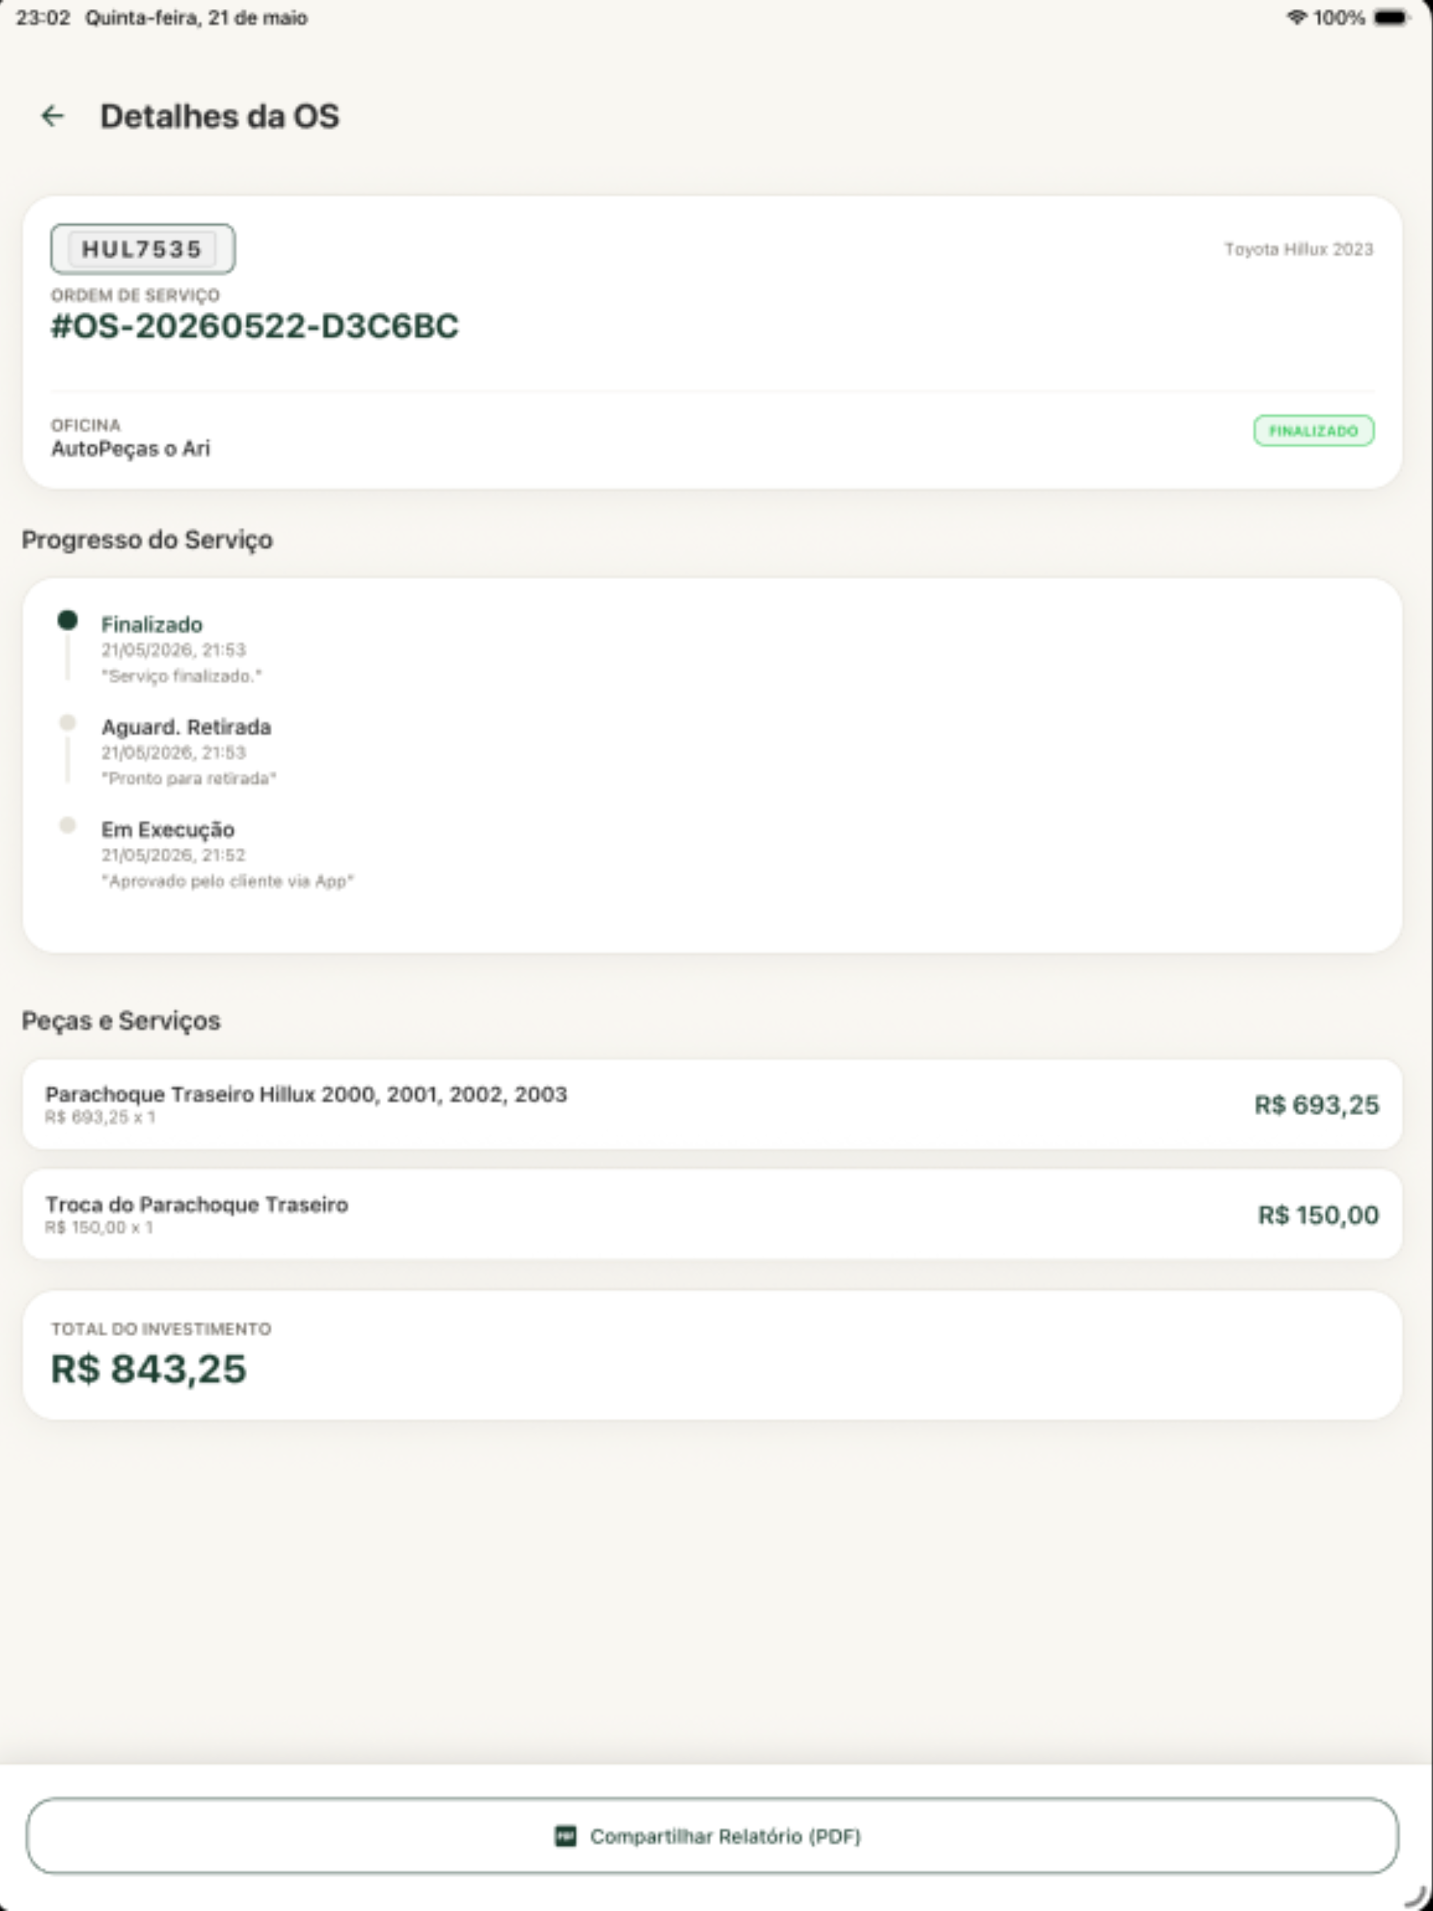Click Compartilhar Relatório (PDF) button
The image size is (1433, 1911).
click(712, 1836)
